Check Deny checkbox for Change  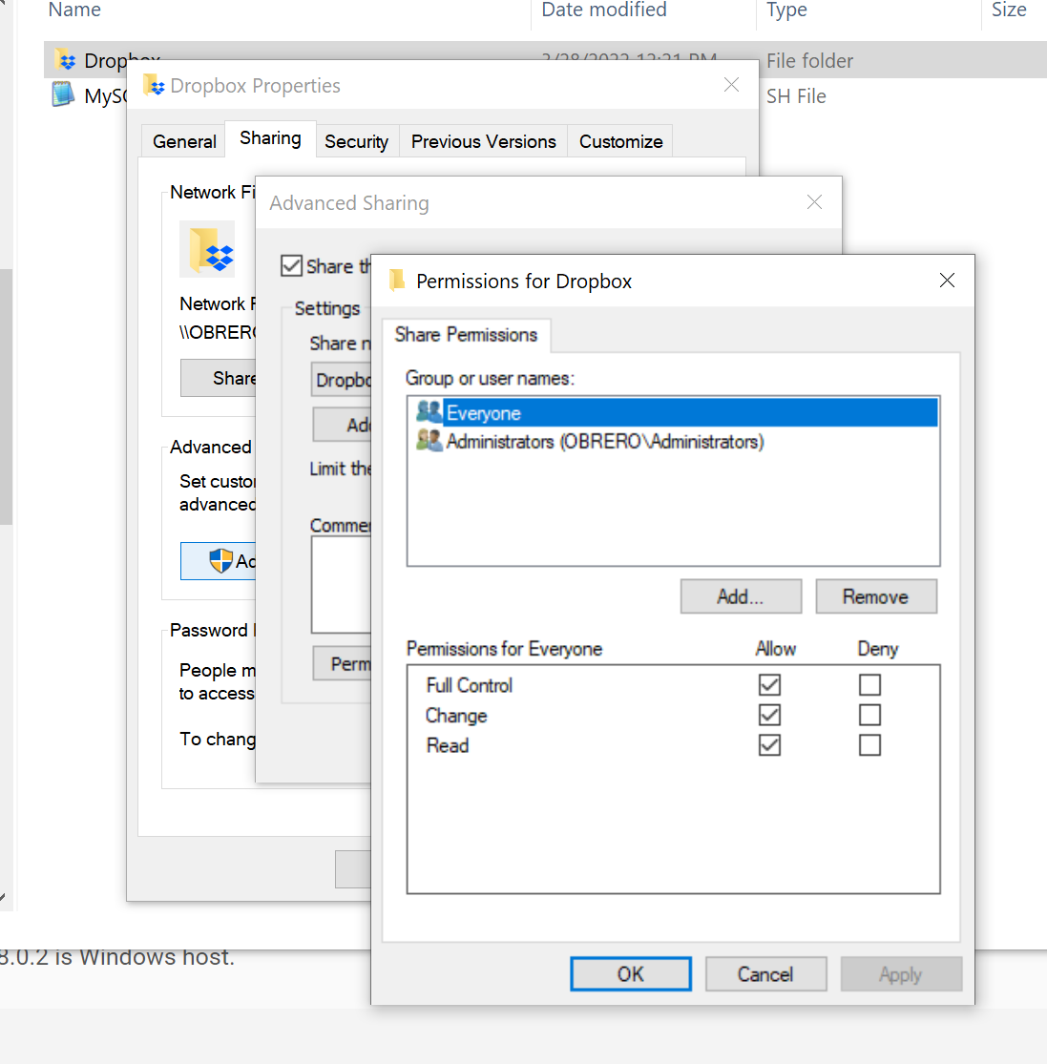click(x=869, y=715)
